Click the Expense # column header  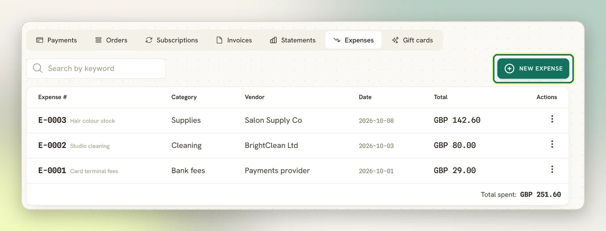tap(53, 97)
